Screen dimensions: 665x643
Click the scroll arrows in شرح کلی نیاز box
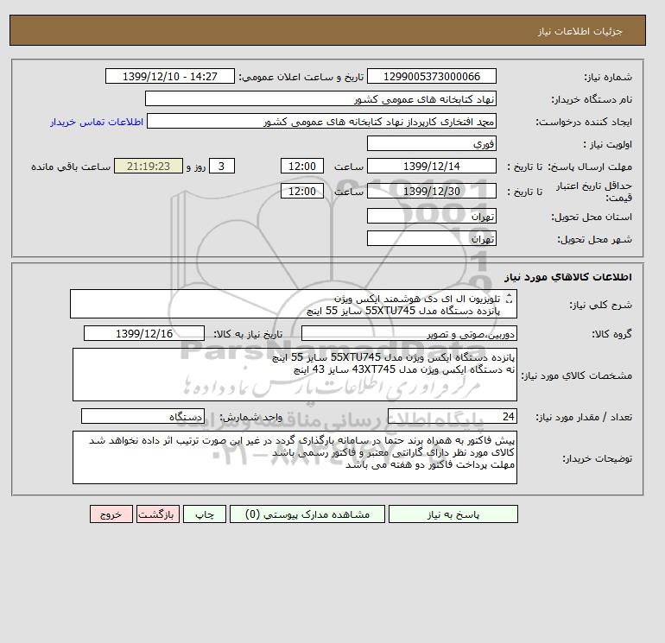point(510,299)
